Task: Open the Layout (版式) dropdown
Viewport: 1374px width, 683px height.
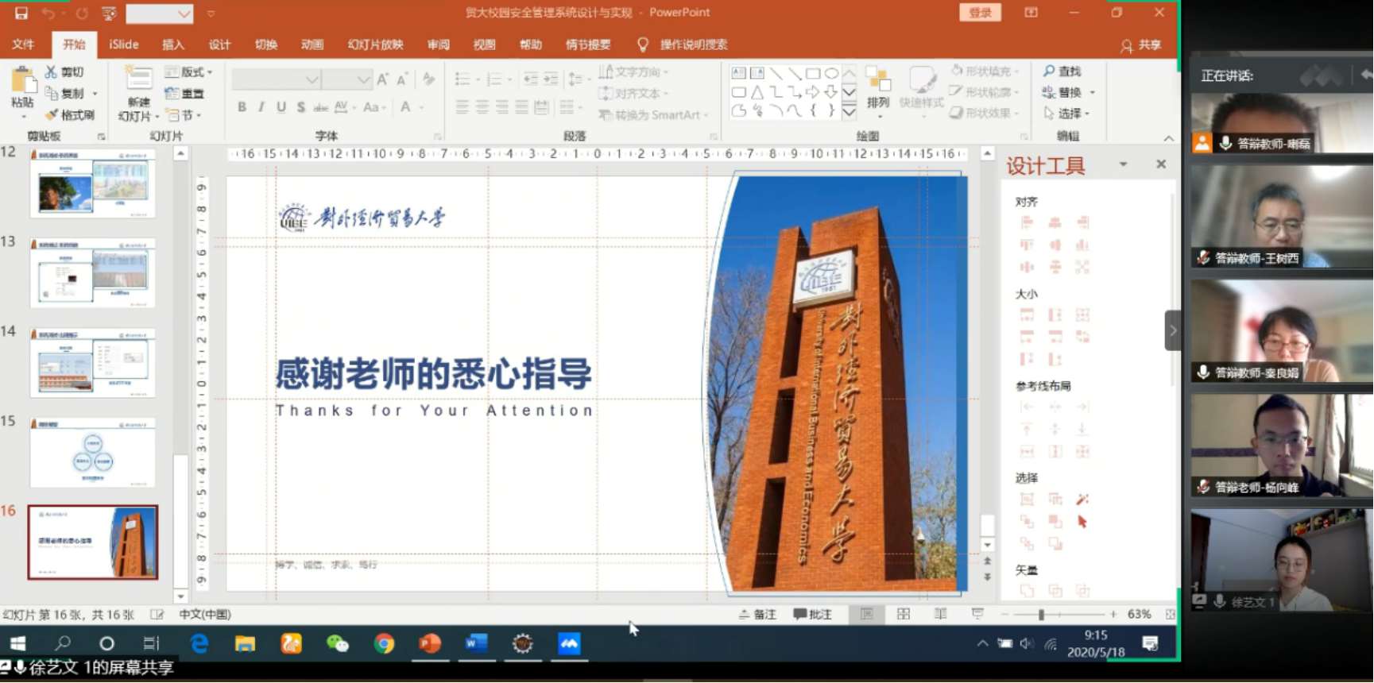Action: click(x=189, y=72)
